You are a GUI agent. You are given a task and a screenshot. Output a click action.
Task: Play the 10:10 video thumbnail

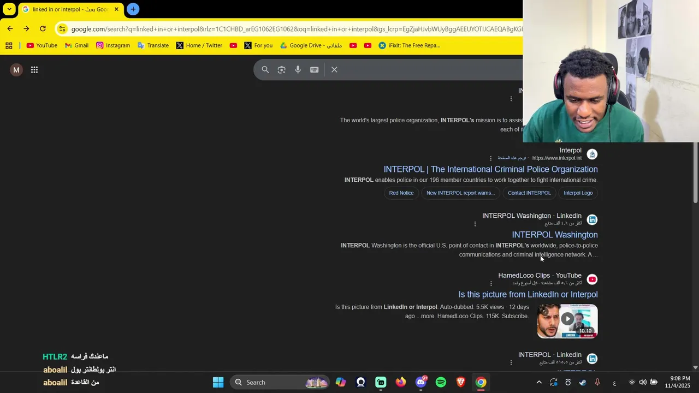[567, 321]
